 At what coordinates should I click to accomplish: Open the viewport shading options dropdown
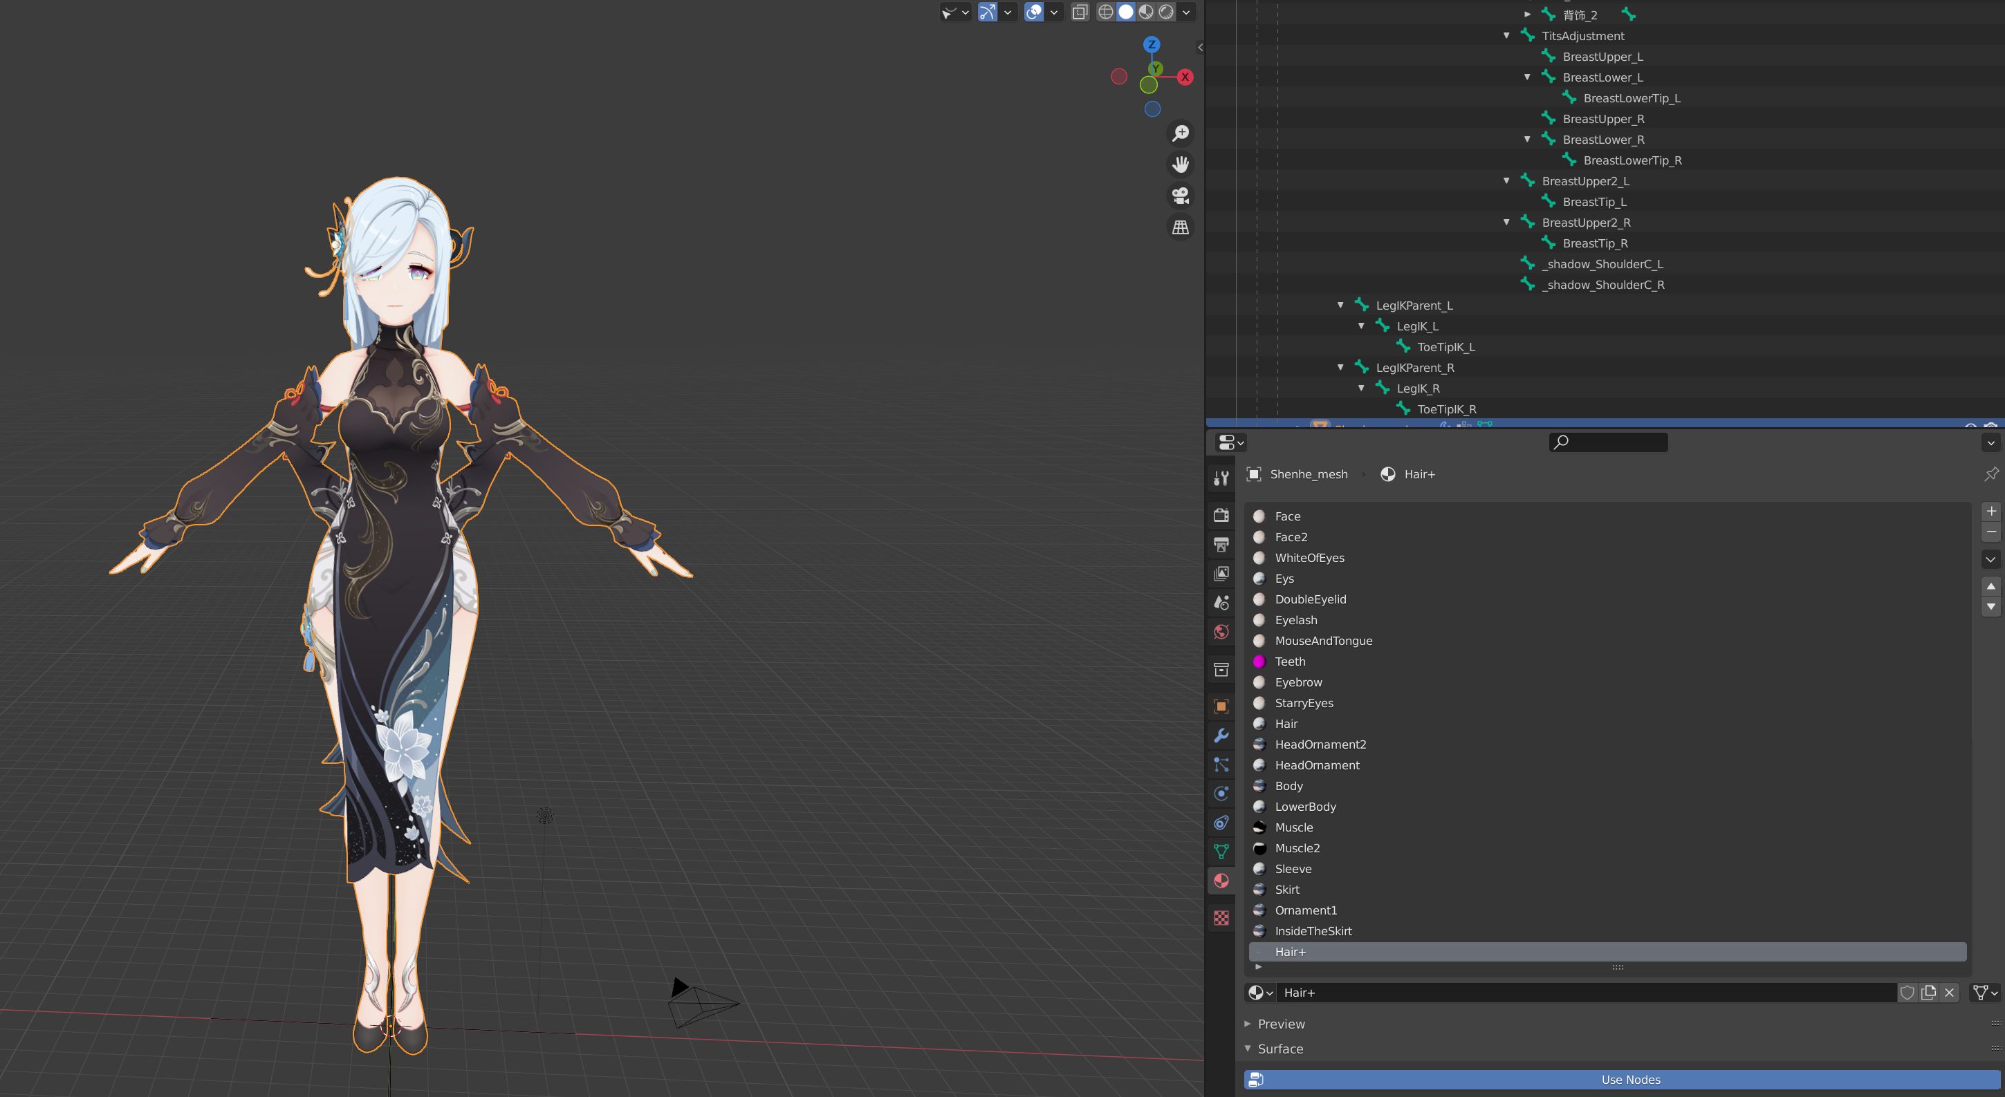pyautogui.click(x=1186, y=12)
